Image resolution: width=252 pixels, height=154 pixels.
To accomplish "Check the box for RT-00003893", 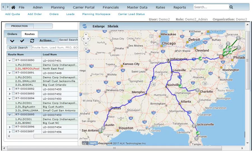I will (x=13, y=94).
